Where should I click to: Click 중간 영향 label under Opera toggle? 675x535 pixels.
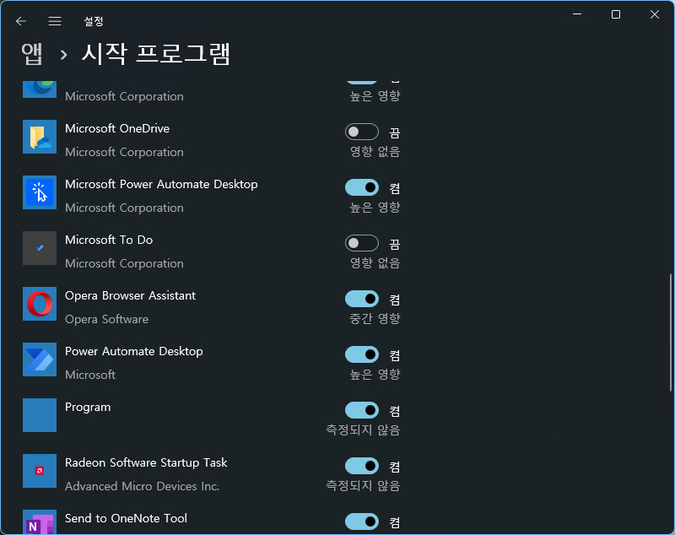coord(375,318)
